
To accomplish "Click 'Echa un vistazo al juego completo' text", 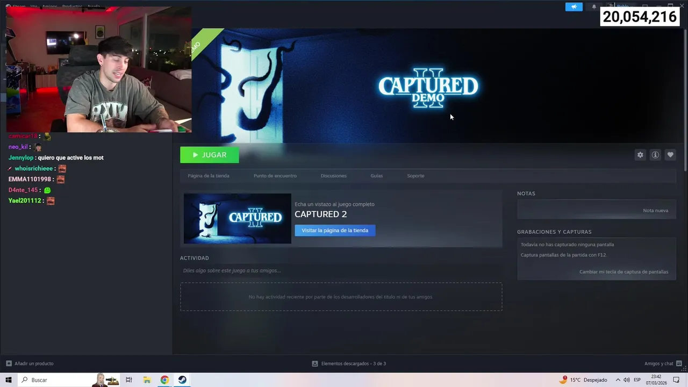I will click(334, 204).
